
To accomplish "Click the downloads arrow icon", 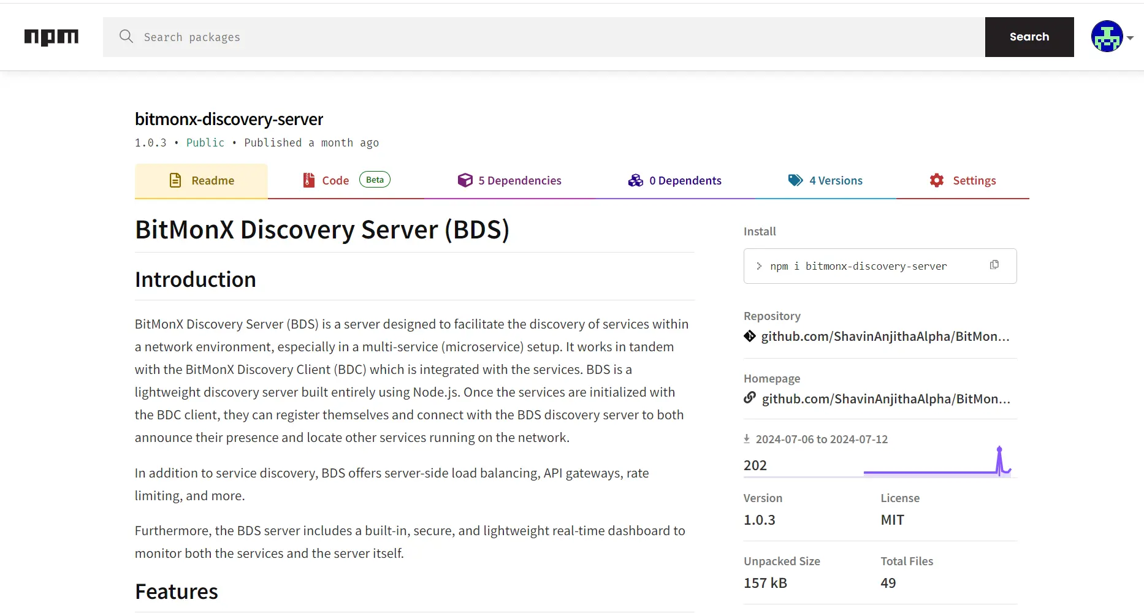I will 747,439.
